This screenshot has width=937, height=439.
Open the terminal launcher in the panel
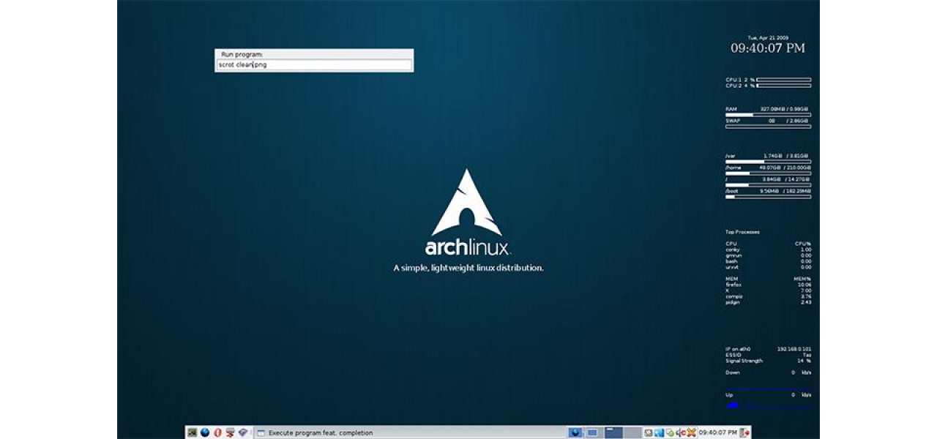[192, 432]
